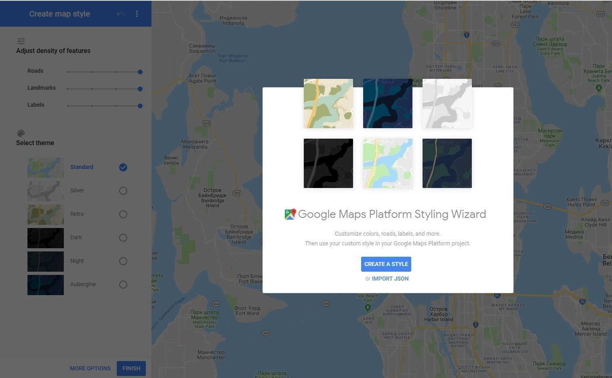Click the Roads label
This screenshot has height=378, width=612.
(35, 71)
